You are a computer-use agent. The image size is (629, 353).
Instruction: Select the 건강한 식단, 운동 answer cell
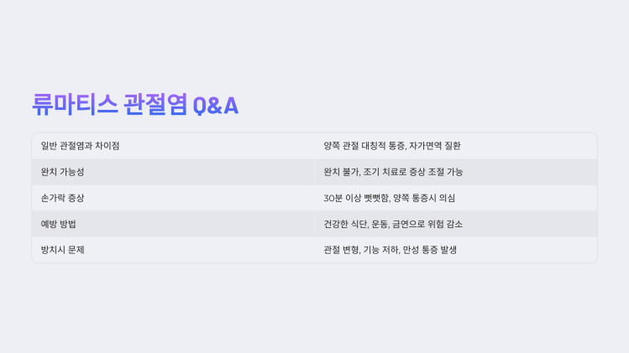456,224
